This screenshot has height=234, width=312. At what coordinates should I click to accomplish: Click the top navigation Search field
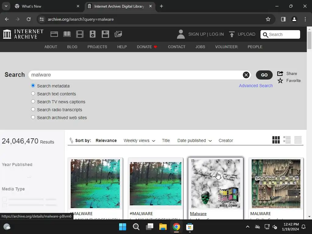(280, 34)
